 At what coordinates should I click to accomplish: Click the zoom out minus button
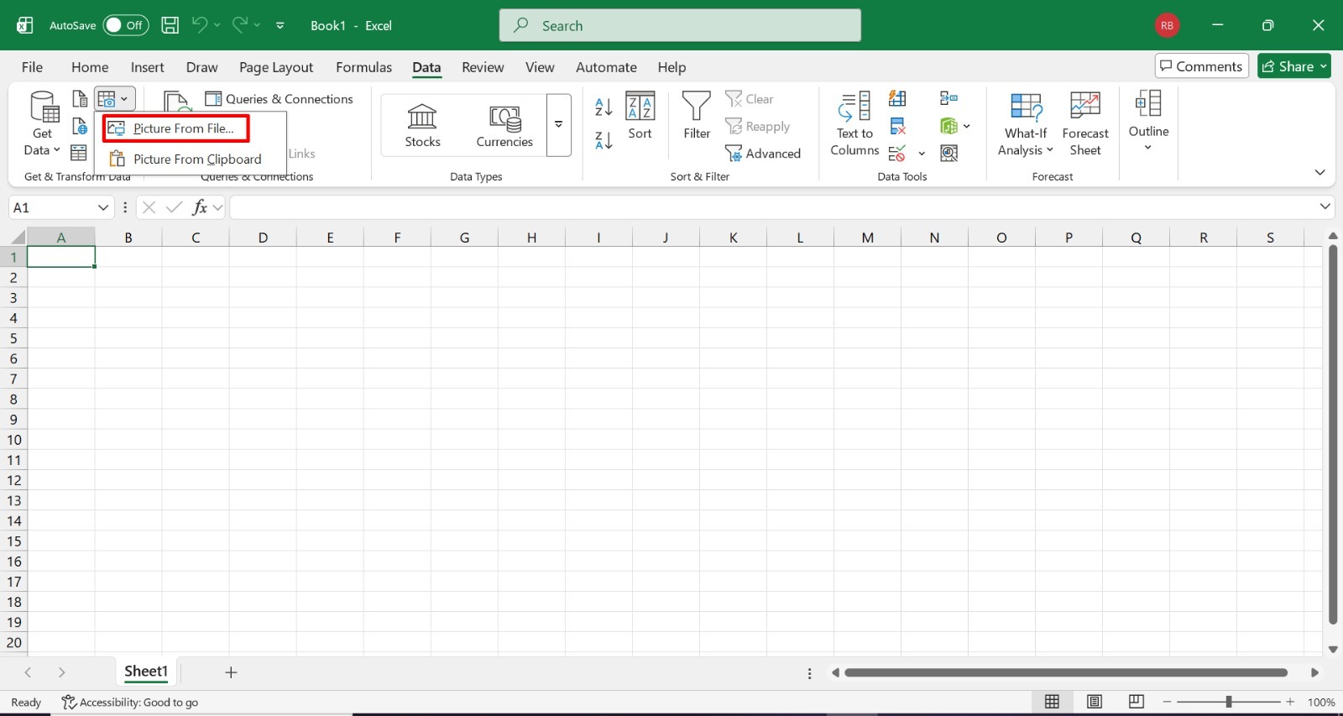pyautogui.click(x=1167, y=702)
